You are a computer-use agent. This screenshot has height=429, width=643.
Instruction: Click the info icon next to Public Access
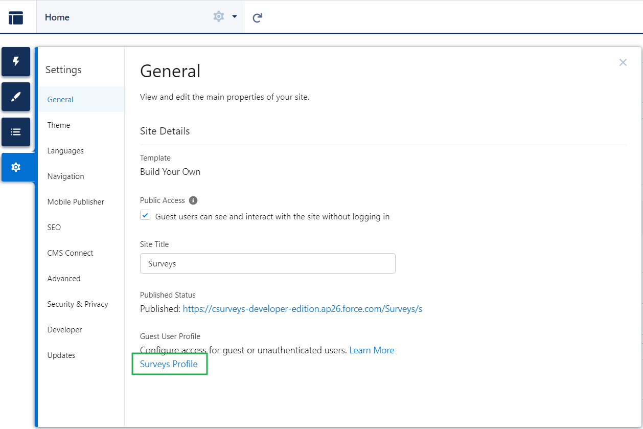(193, 200)
